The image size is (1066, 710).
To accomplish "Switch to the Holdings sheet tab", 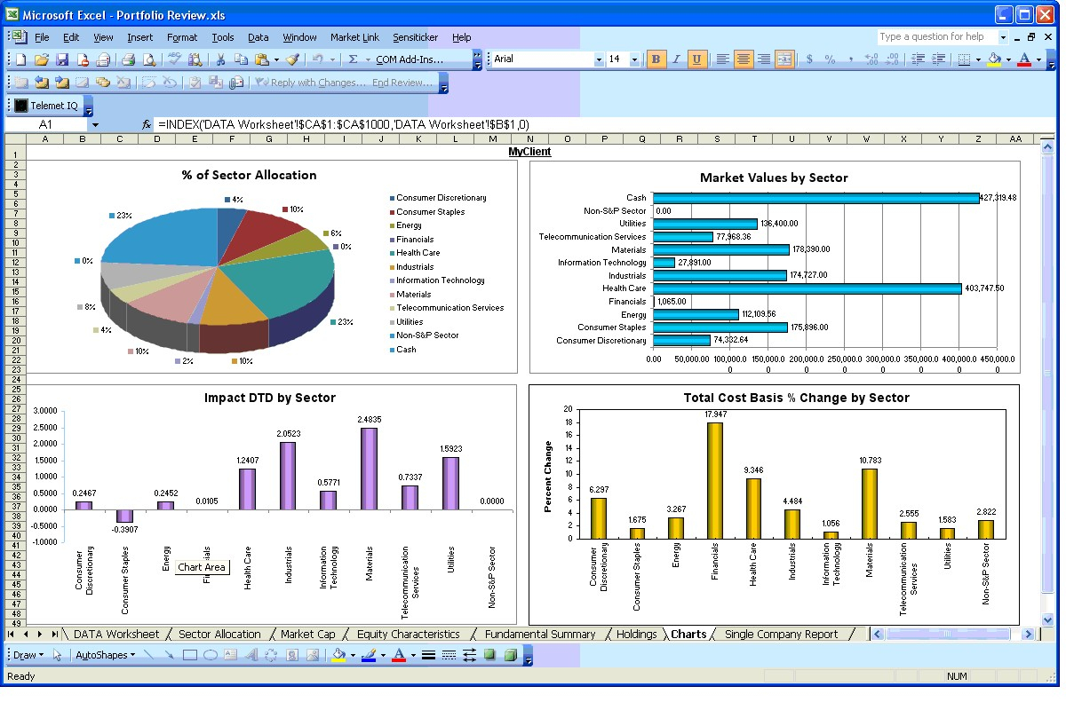I will click(637, 634).
